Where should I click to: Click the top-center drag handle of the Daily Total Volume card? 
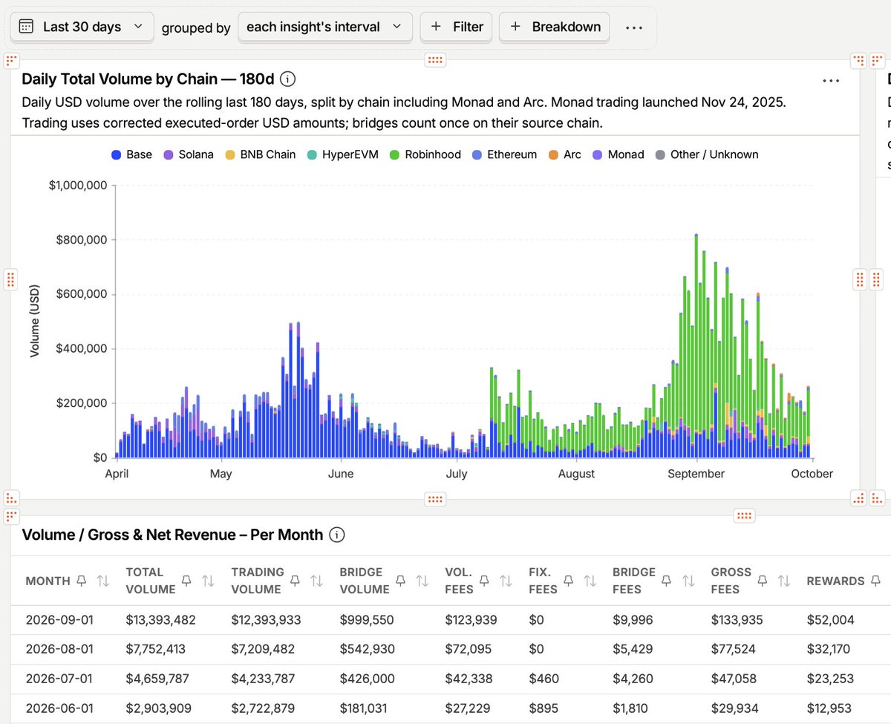[x=435, y=59]
